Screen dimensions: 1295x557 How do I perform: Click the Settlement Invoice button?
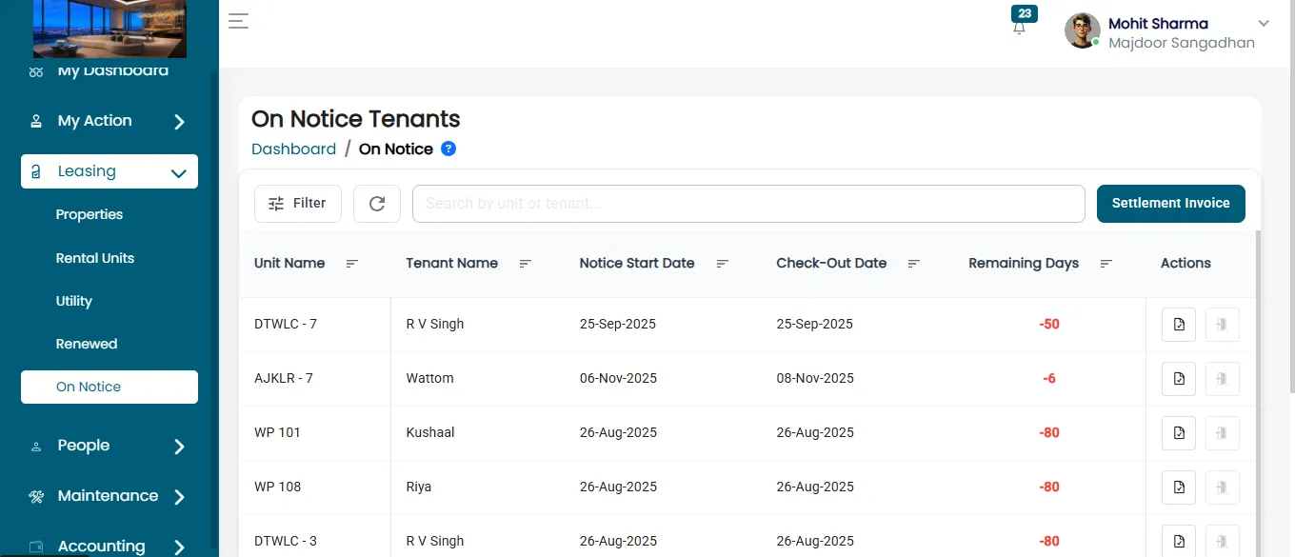click(1171, 204)
